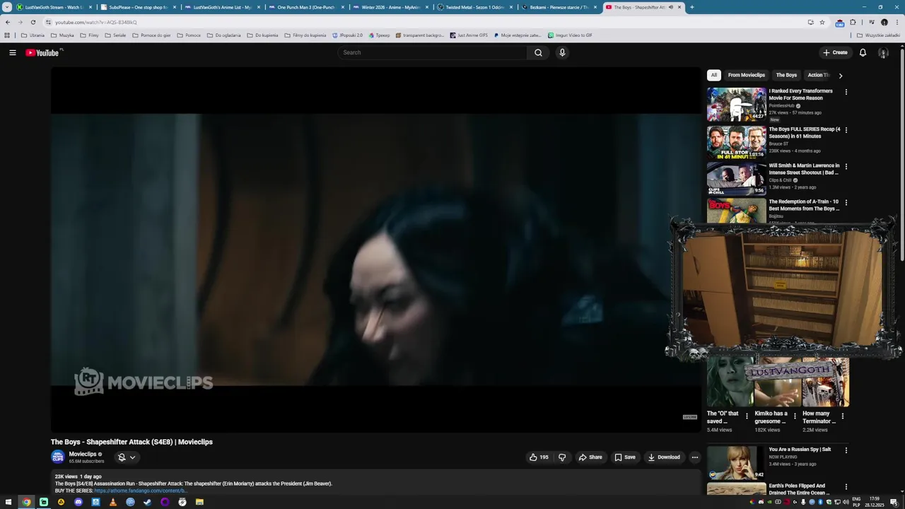Open File Explorer from the taskbar
Image resolution: width=905 pixels, height=509 pixels.
[199, 502]
